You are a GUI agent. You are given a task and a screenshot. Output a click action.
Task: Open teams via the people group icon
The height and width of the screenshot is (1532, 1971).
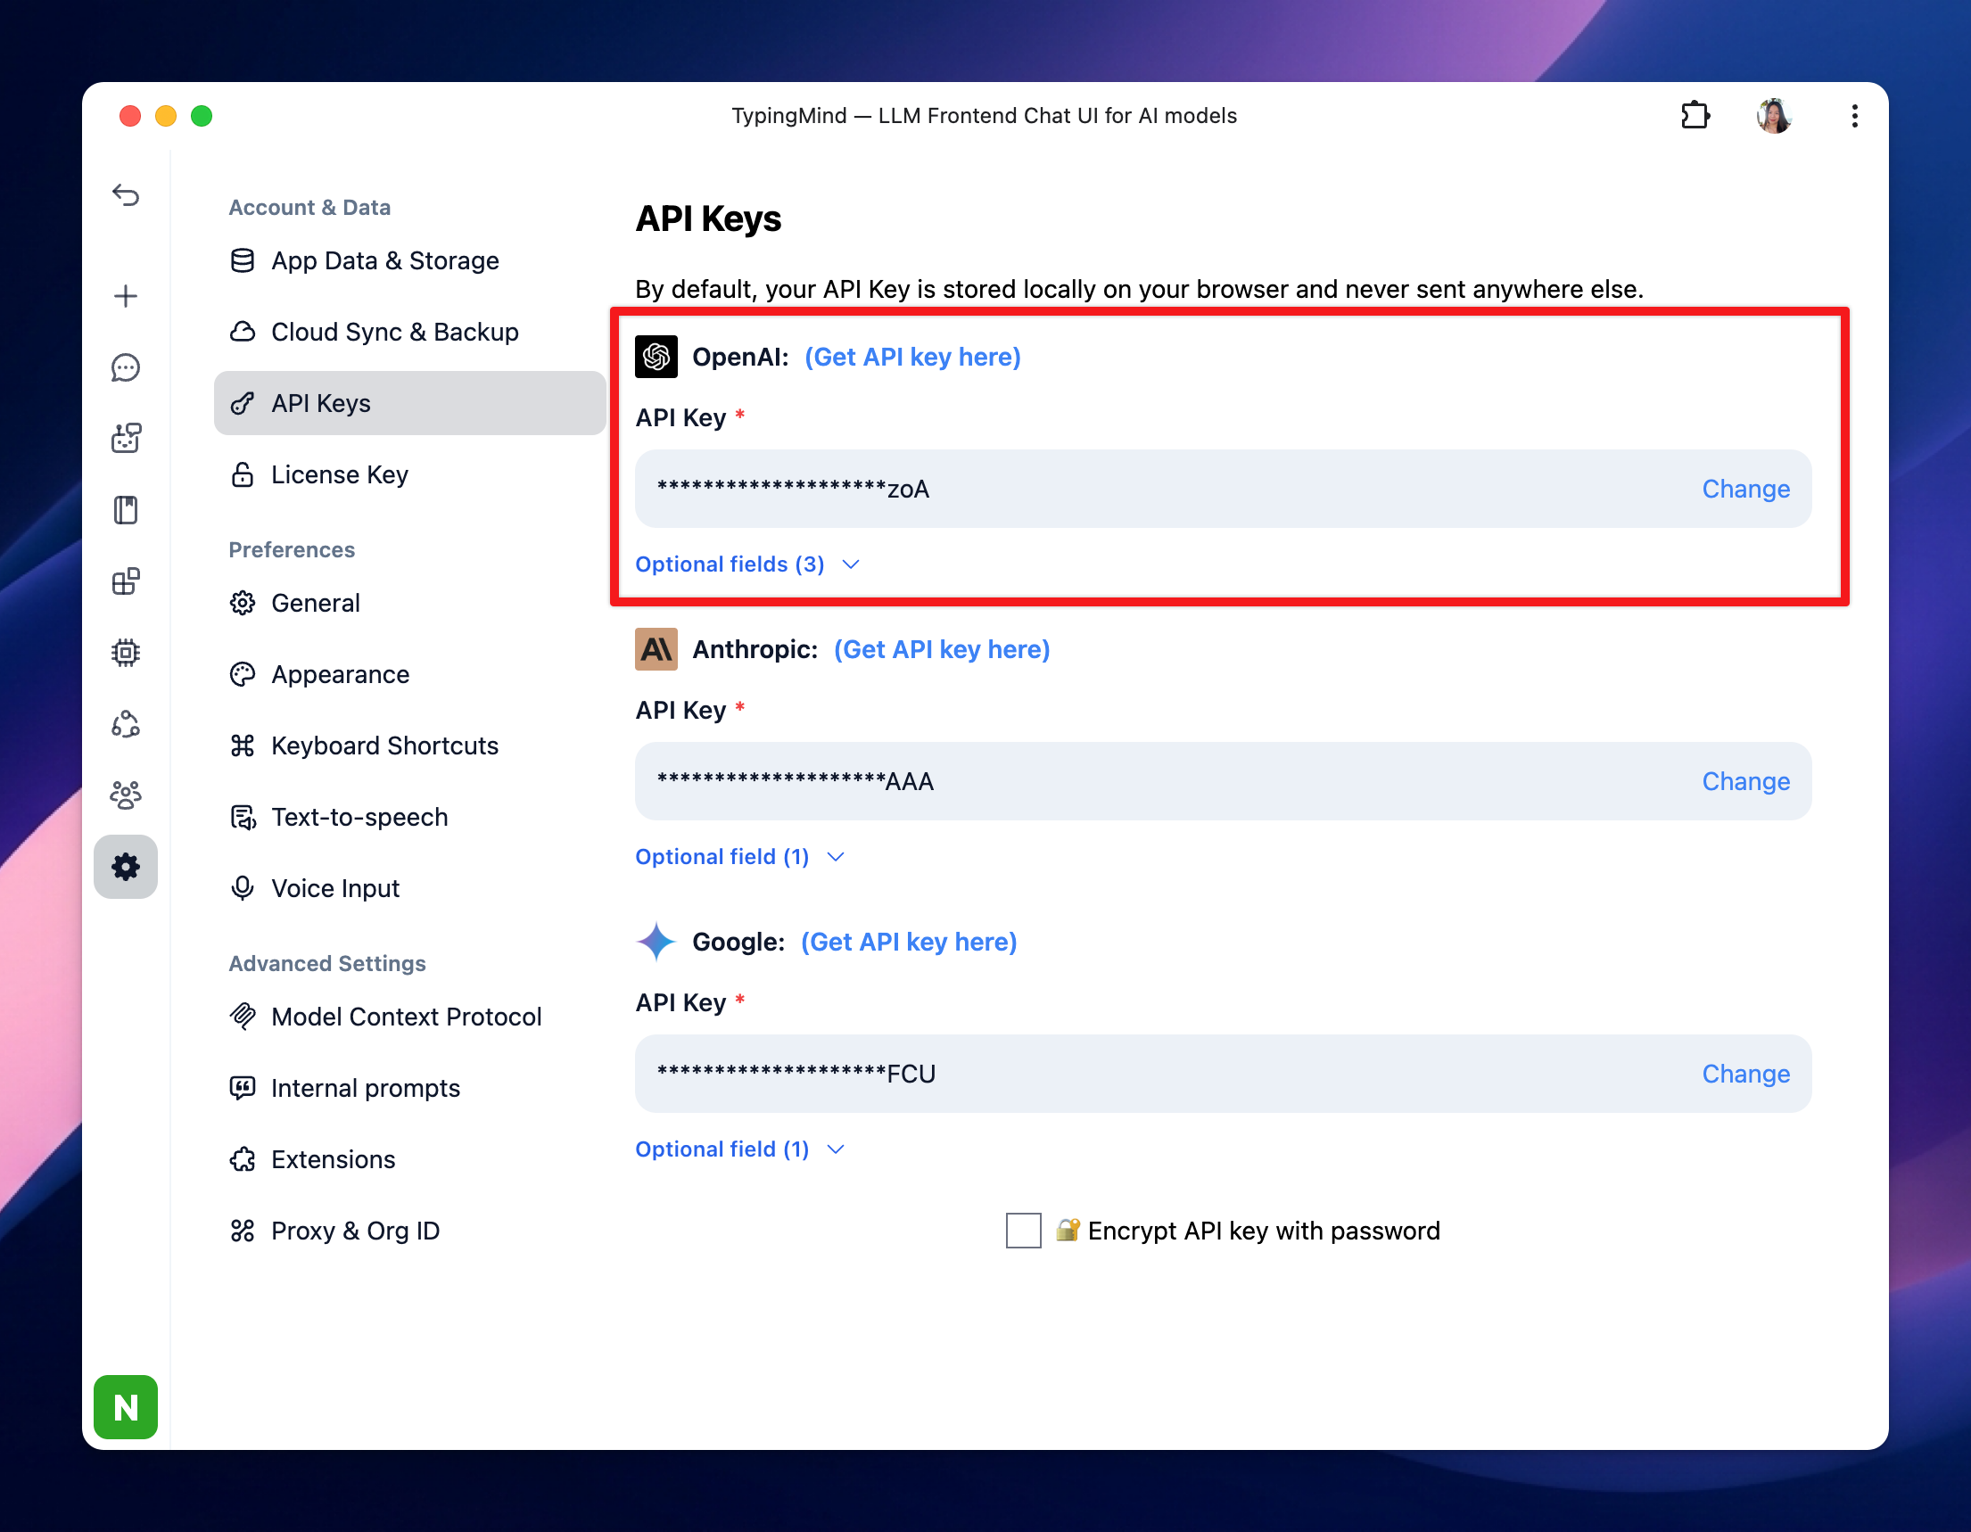126,795
